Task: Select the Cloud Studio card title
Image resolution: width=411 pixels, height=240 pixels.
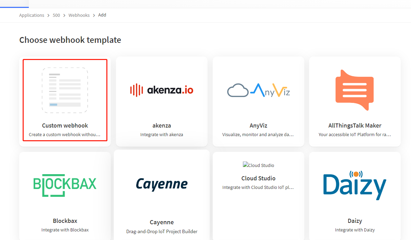Action: [x=258, y=178]
